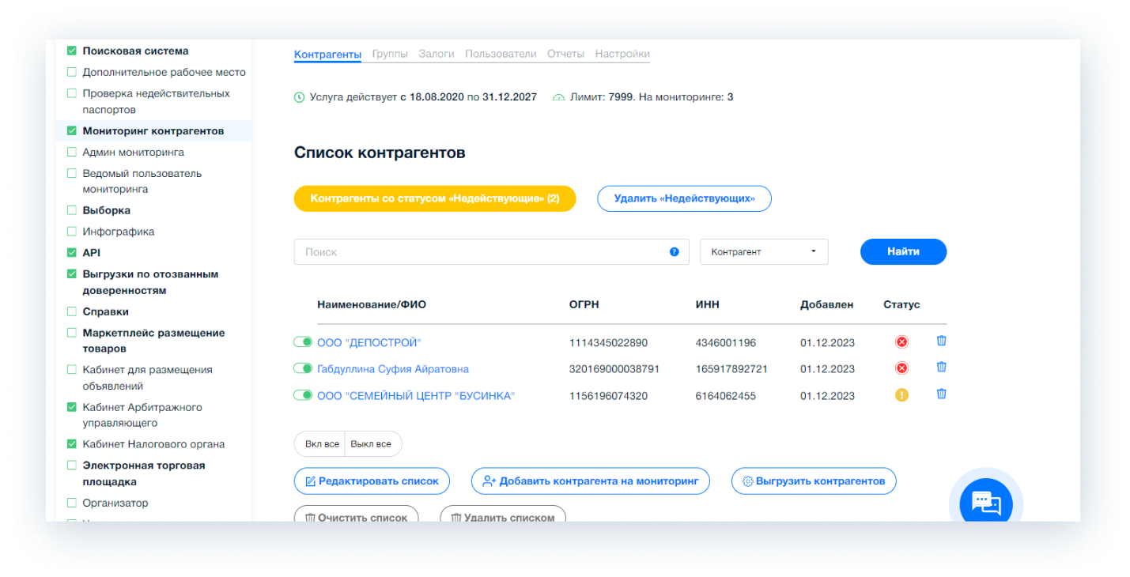1130x577 pixels.
Task: Check Инфографика checkbox
Action: [x=72, y=232]
